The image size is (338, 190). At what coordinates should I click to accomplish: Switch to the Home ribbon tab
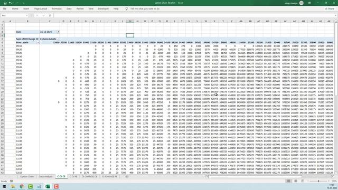click(15, 9)
